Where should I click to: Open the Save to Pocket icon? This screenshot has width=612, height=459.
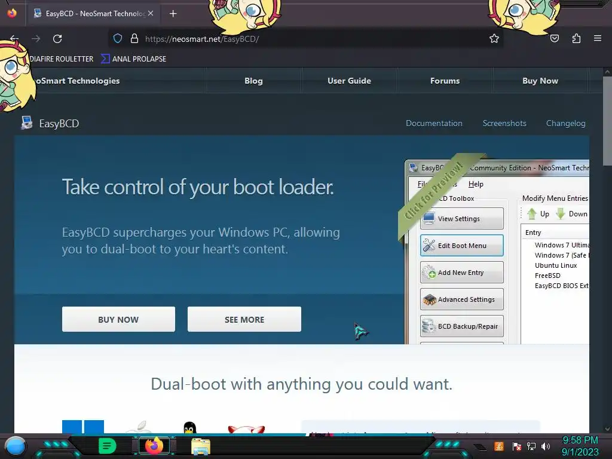click(555, 39)
